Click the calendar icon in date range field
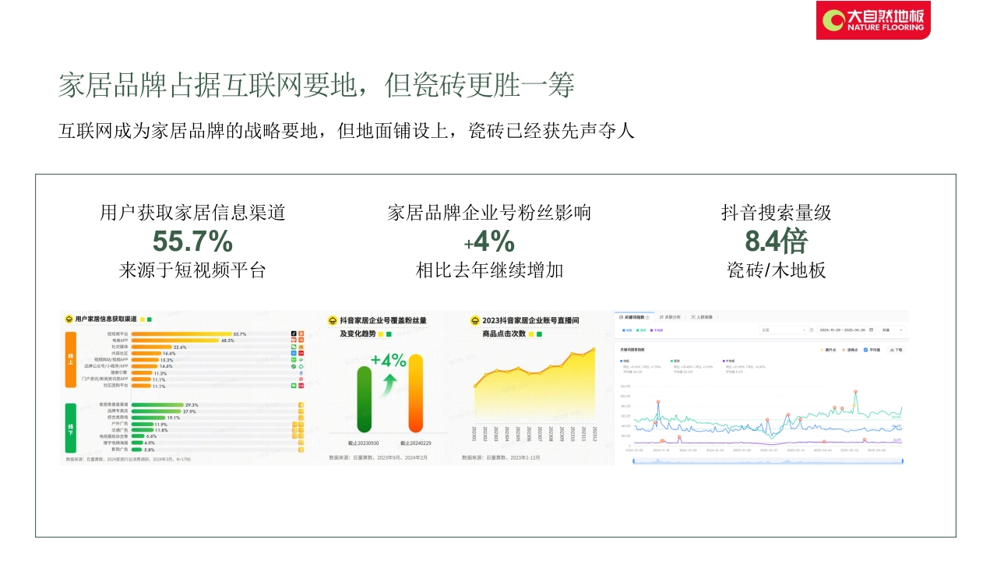This screenshot has height=561, width=997. click(871, 330)
